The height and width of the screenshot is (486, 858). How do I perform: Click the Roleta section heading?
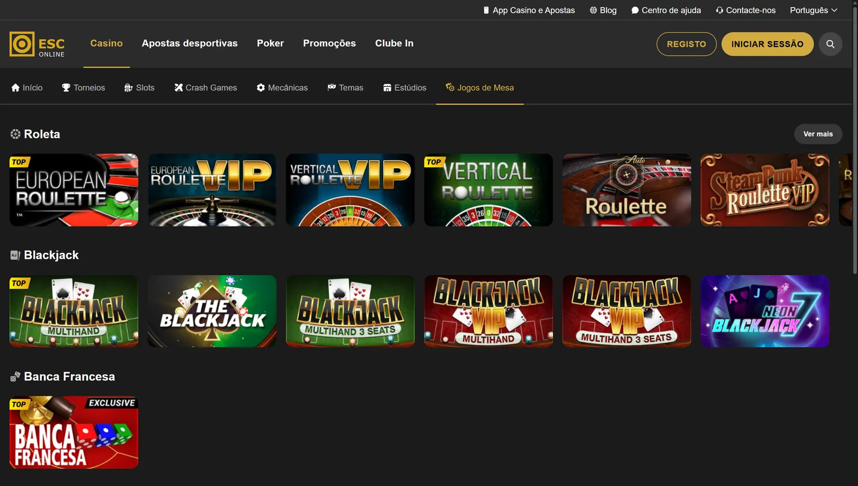tap(42, 134)
